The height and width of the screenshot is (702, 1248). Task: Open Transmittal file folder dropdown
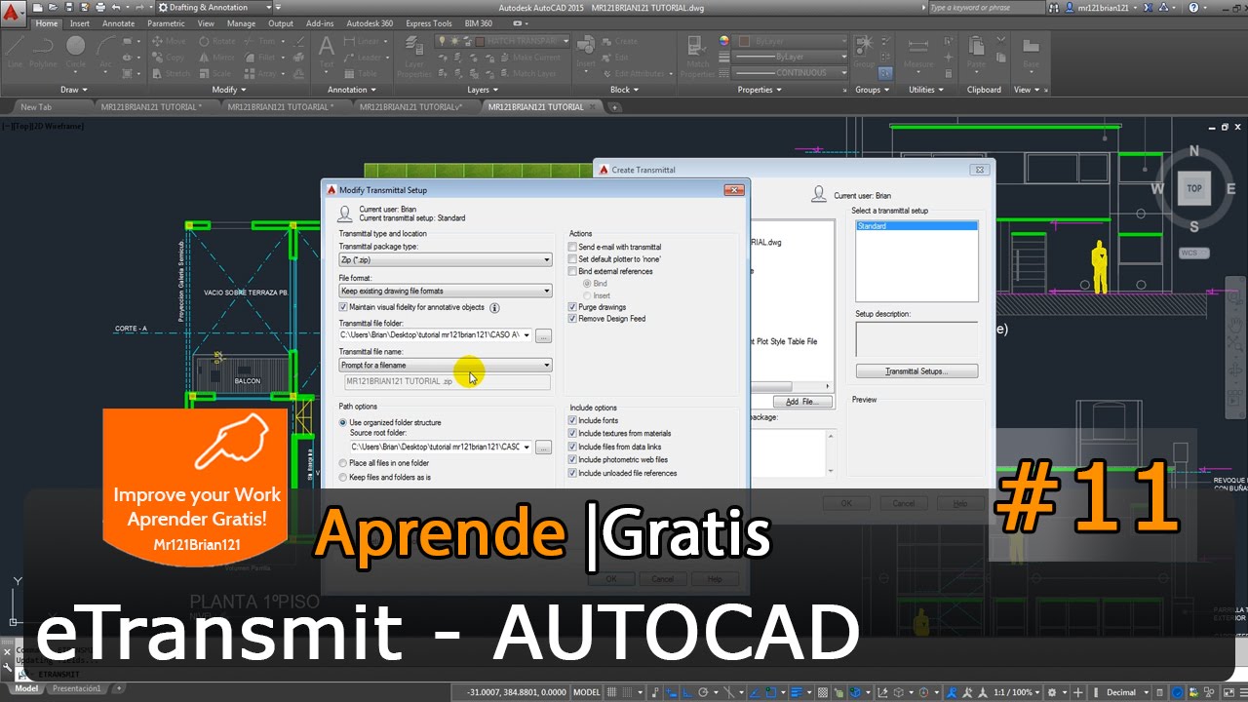[x=527, y=335]
